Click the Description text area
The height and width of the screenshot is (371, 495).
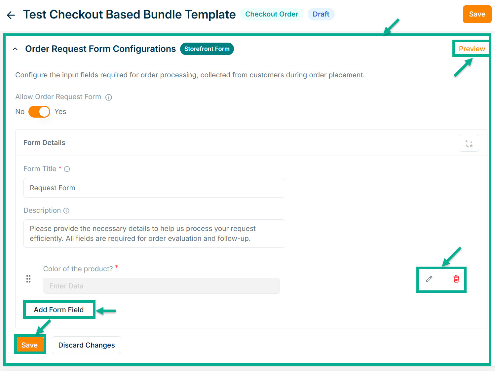[x=154, y=234]
